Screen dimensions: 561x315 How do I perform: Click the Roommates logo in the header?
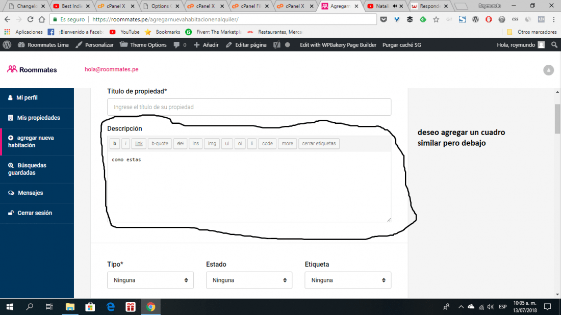pyautogui.click(x=32, y=70)
